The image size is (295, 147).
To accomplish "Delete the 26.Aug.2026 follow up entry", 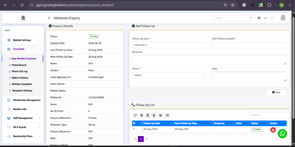I will pos(273,130).
